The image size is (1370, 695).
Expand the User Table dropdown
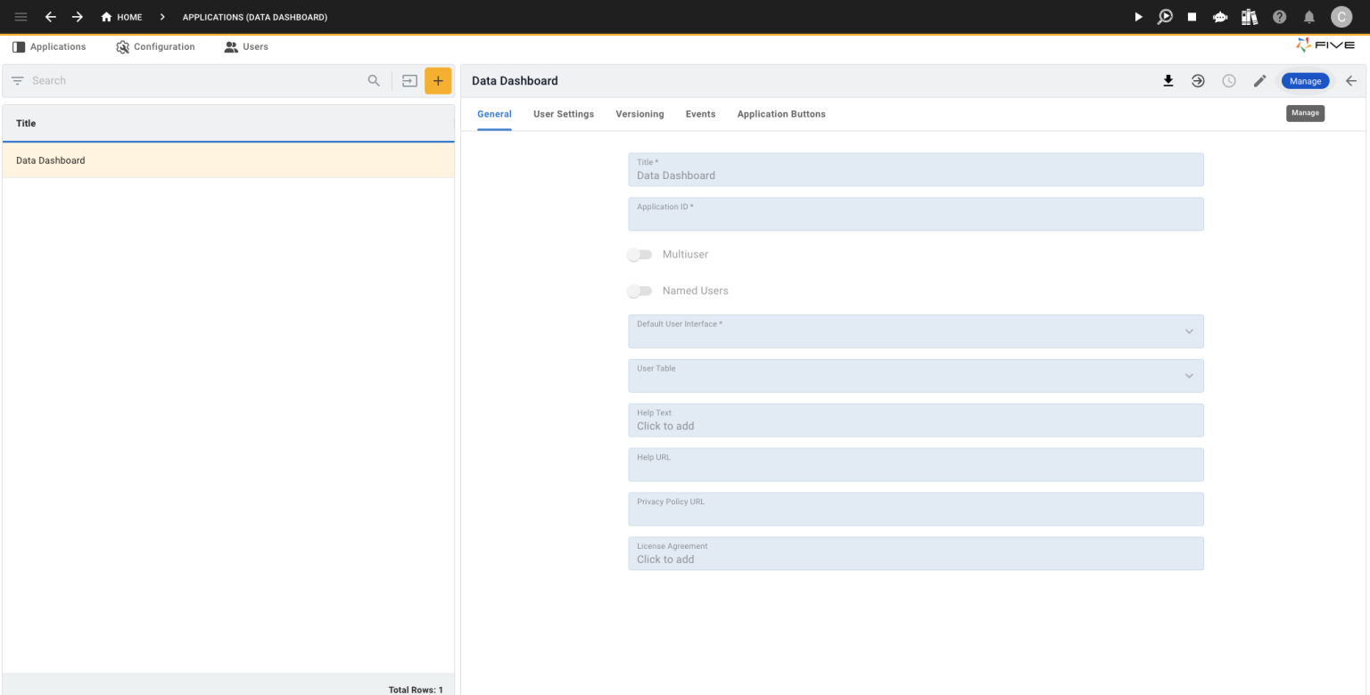tap(1189, 375)
